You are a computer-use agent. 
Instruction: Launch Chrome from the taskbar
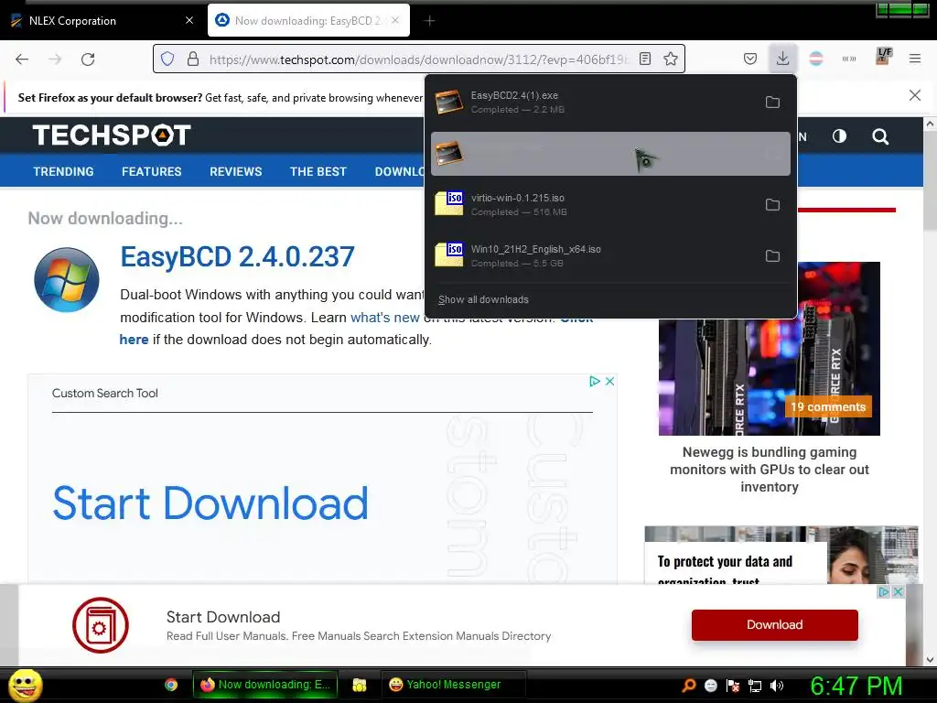[x=171, y=685]
